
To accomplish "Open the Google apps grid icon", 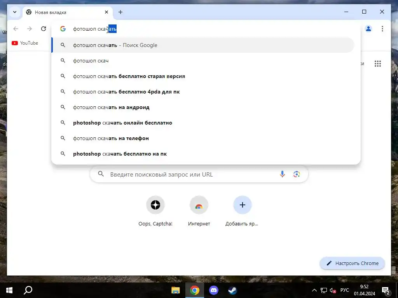I will [x=378, y=64].
